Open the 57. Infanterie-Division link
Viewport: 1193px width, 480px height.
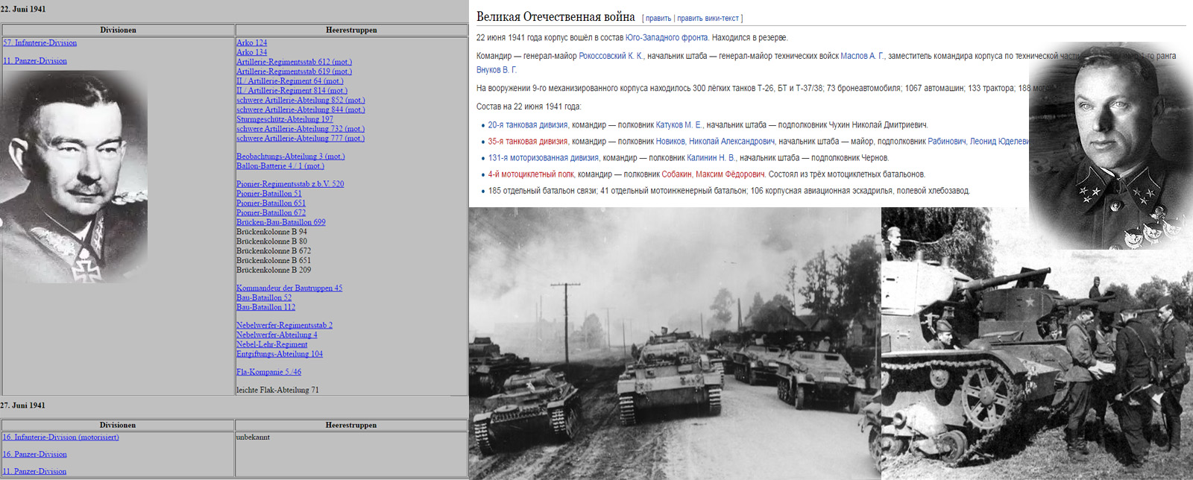[40, 43]
